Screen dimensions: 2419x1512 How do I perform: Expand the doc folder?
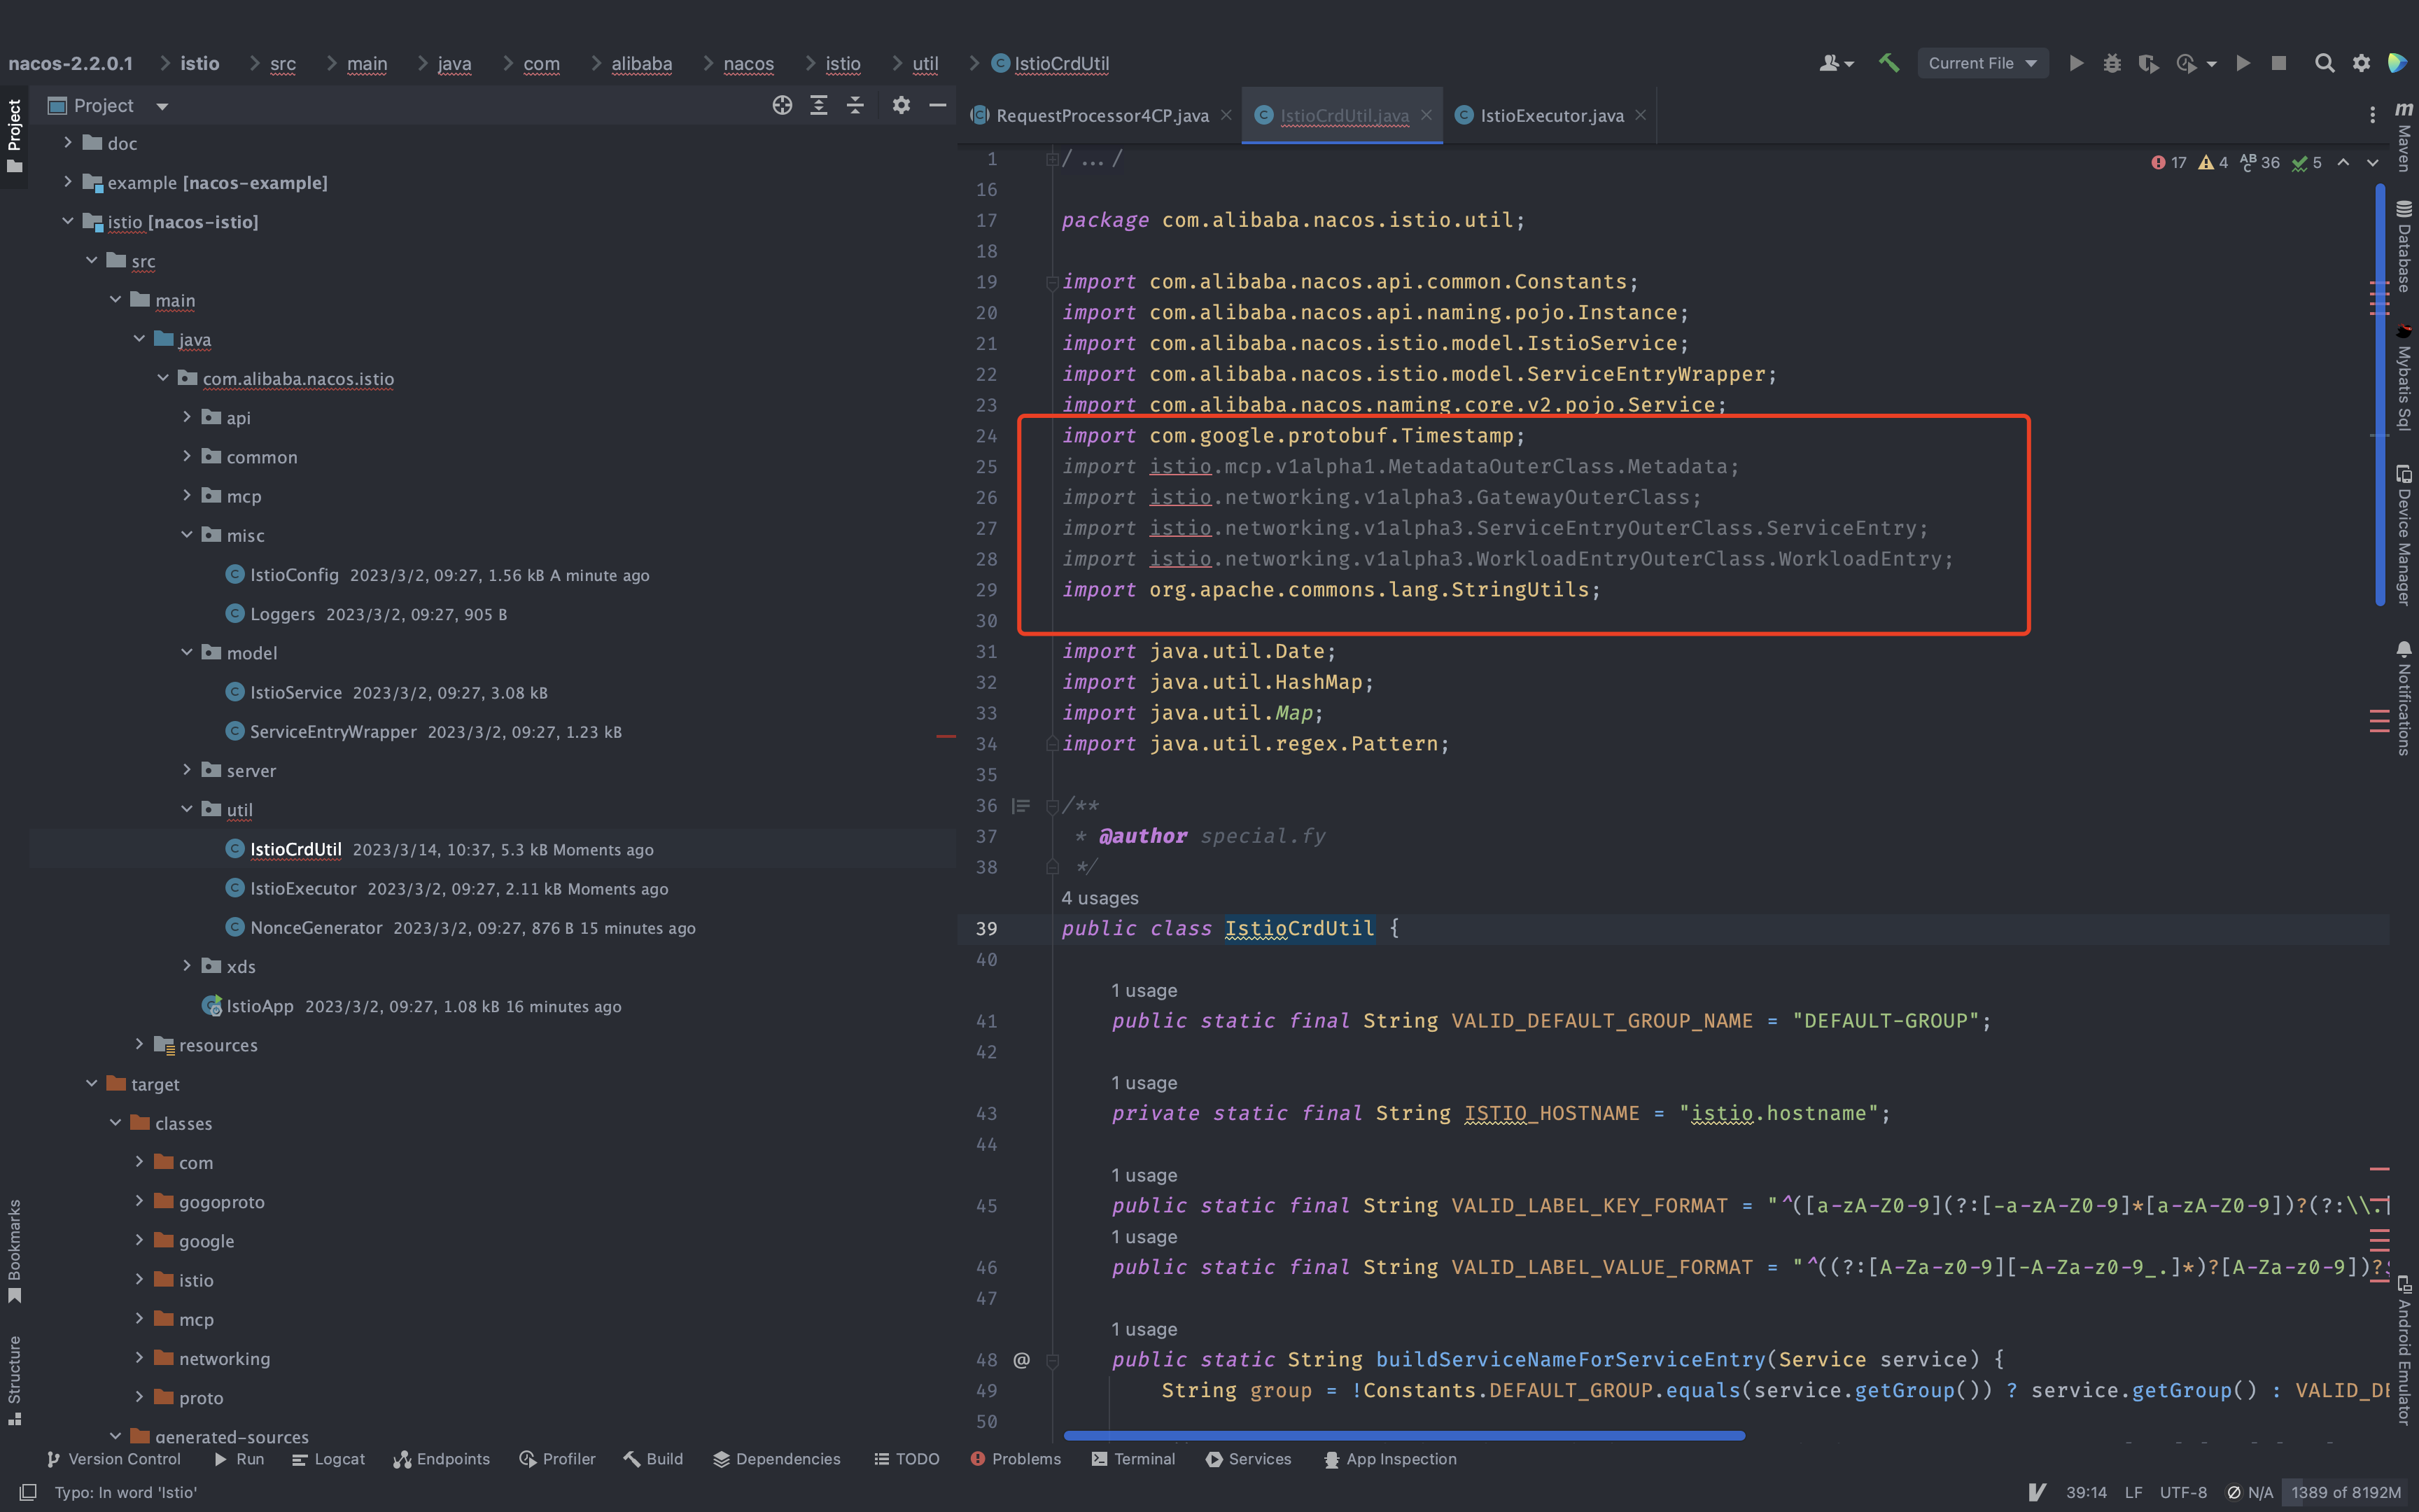pos(67,142)
